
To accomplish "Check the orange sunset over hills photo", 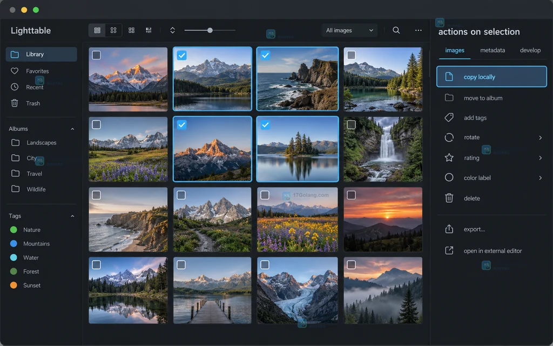I will pos(351,195).
